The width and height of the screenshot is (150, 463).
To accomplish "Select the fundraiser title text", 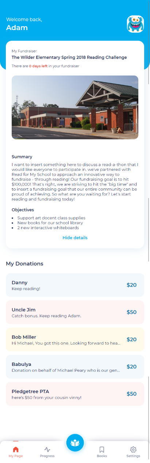I will 69,57.
